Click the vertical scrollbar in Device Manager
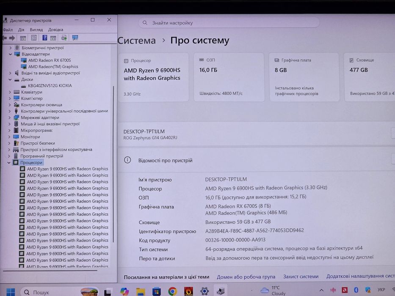 [x=113, y=164]
